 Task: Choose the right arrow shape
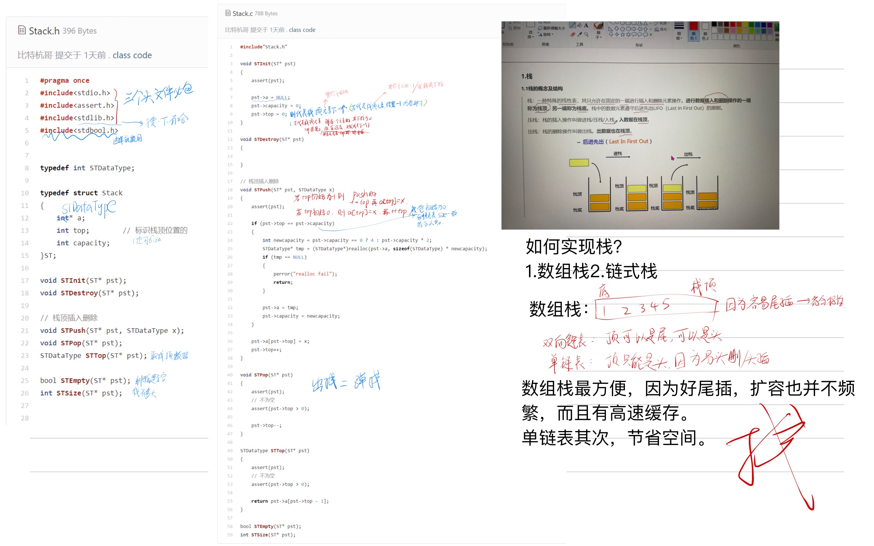pyautogui.click(x=634, y=29)
